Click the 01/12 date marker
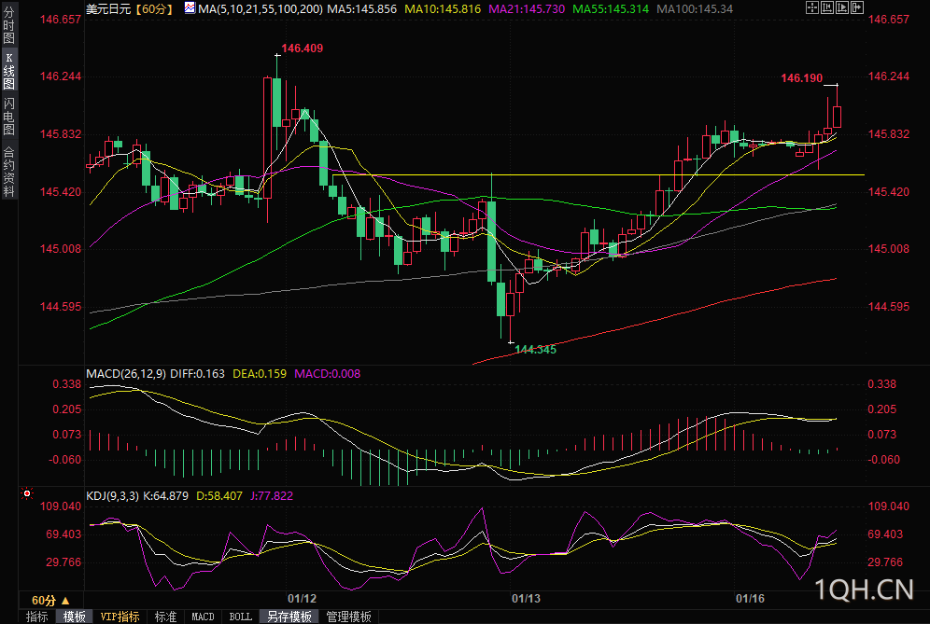Image resolution: width=930 pixels, height=624 pixels. tap(302, 599)
